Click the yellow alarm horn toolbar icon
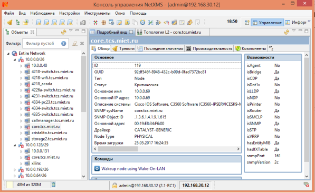The image size is (315, 193). click(9, 23)
